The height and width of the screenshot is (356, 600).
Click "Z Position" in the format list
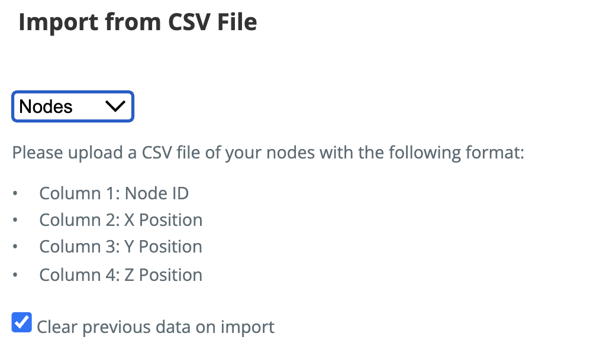point(163,275)
